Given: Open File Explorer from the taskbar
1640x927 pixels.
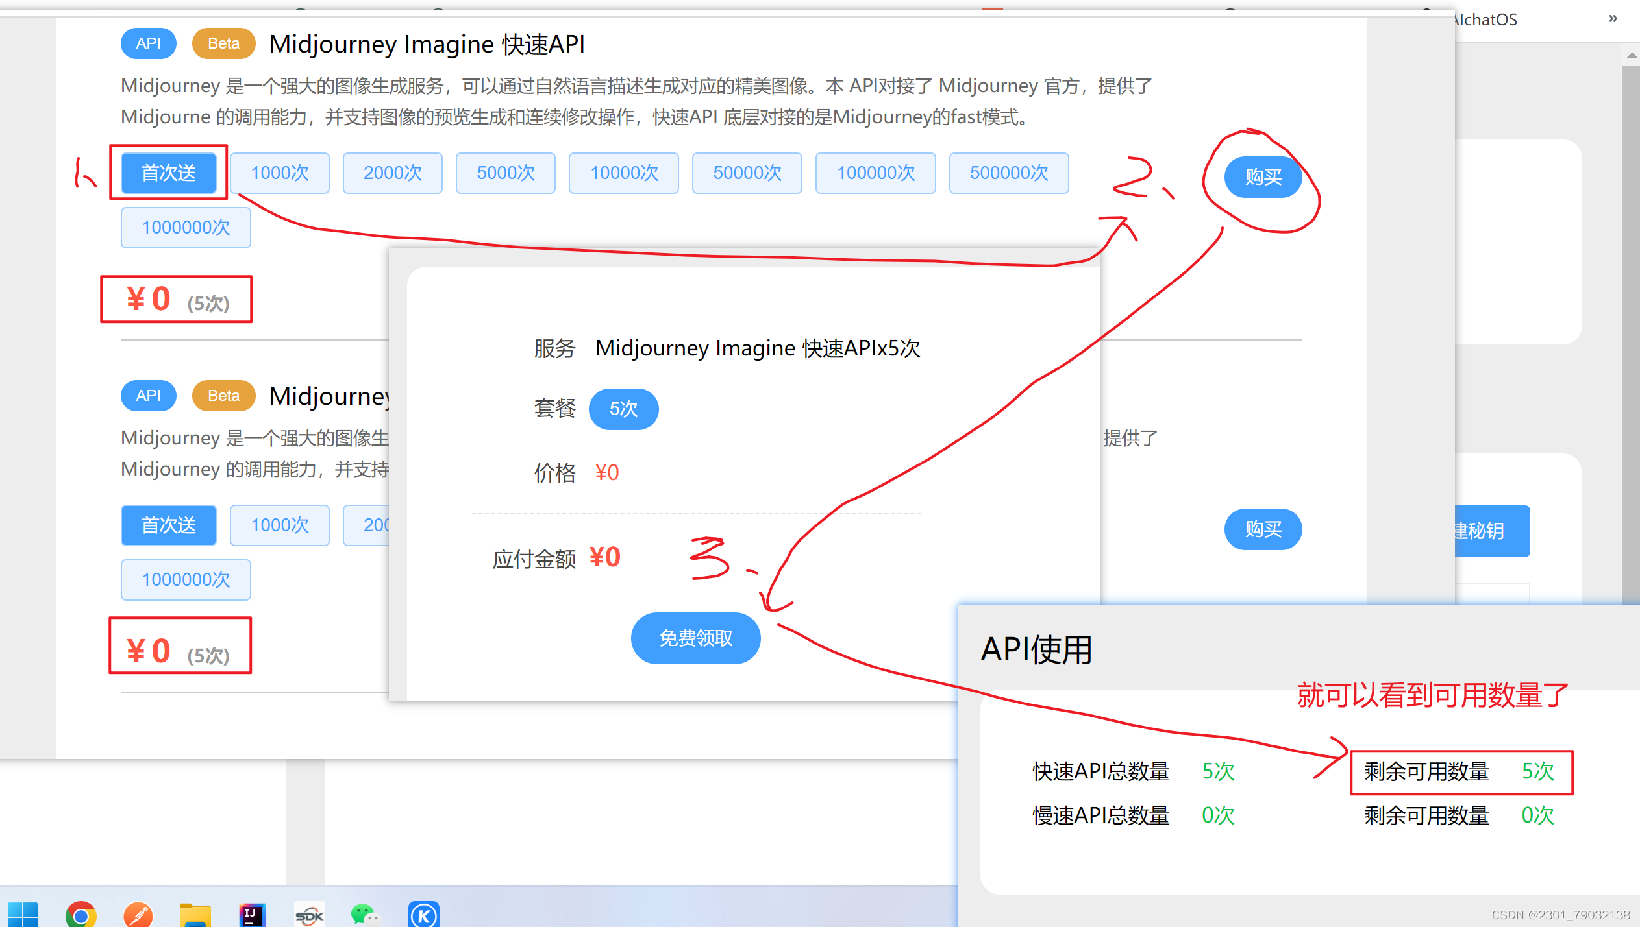Looking at the screenshot, I should [x=195, y=915].
